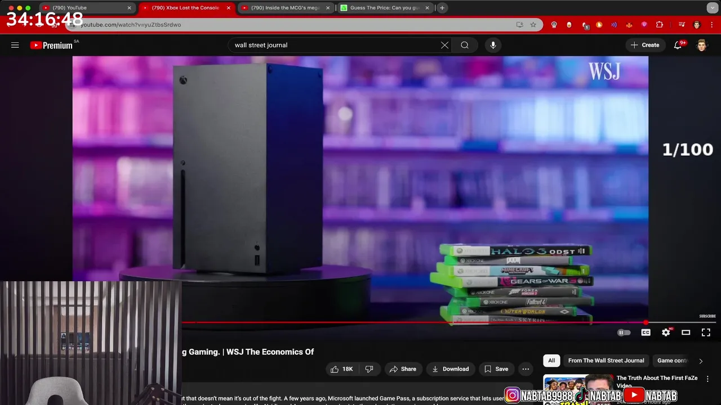This screenshot has height=405, width=721.
Task: Start voice search with the microphone
Action: 493,45
